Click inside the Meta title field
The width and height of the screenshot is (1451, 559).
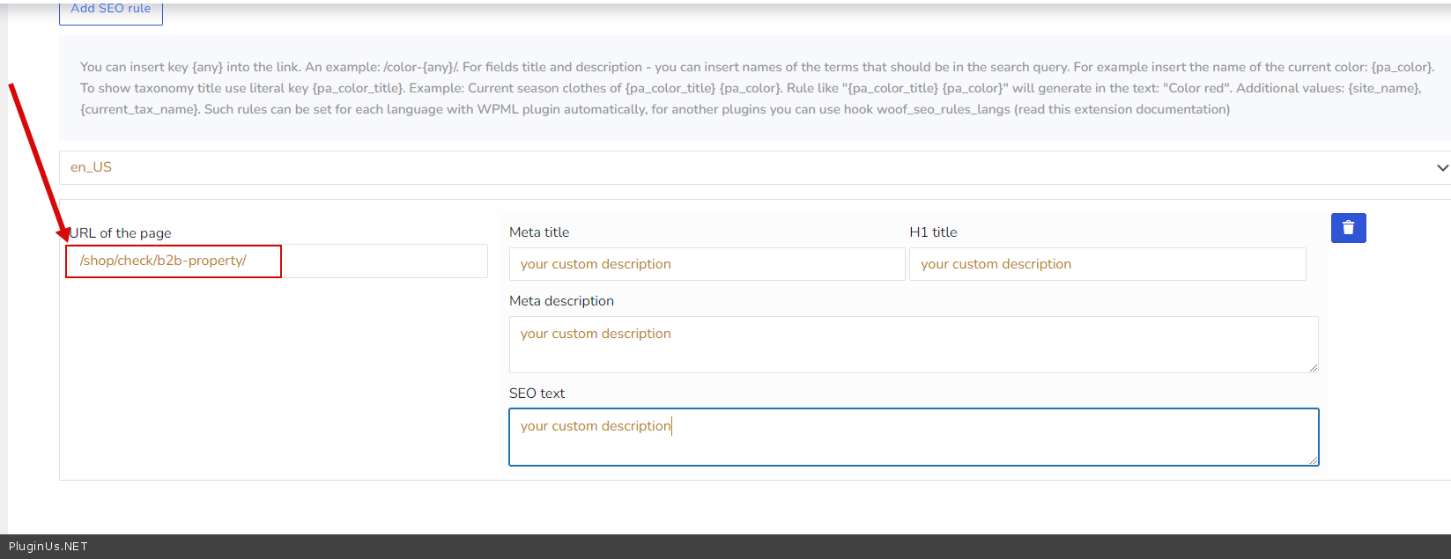707,264
